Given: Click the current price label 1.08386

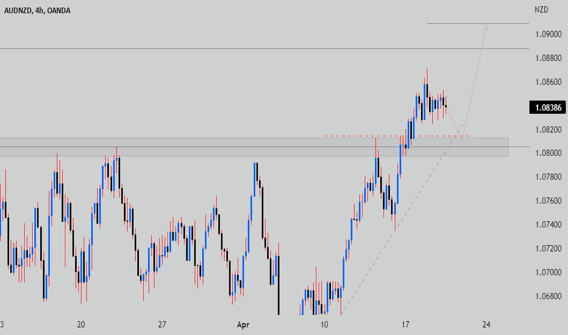Looking at the screenshot, I should click(x=547, y=108).
